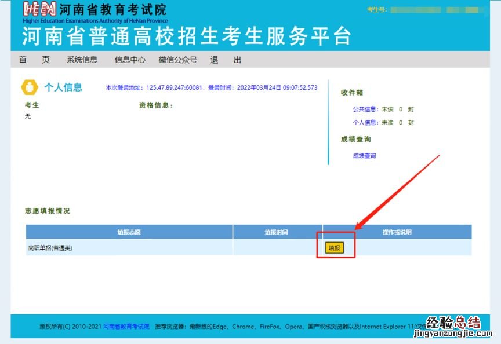Click the yellow person icon beside 个人信息

point(29,87)
